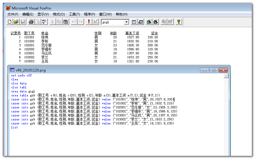Open the 帮助(H) menu
Screen dimensions: 255x159
[121, 14]
